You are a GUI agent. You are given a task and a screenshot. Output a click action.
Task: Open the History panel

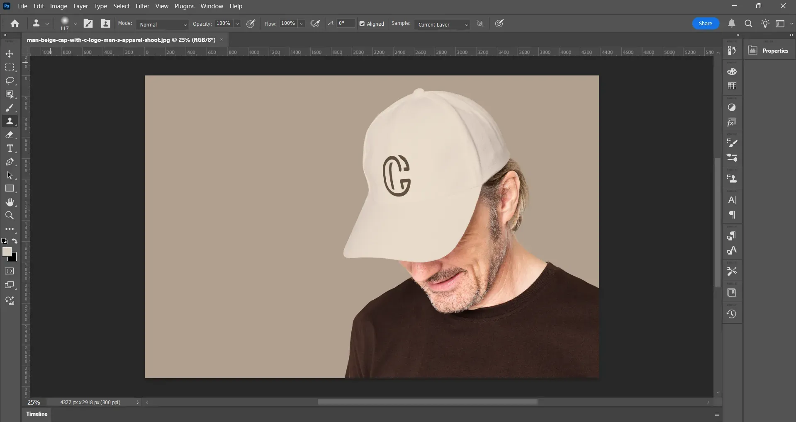pos(732,314)
